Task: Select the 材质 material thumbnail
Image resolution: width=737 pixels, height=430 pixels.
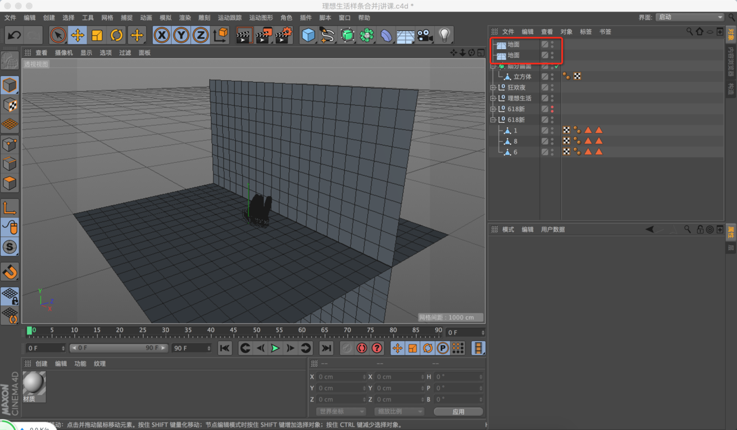Action: [34, 384]
